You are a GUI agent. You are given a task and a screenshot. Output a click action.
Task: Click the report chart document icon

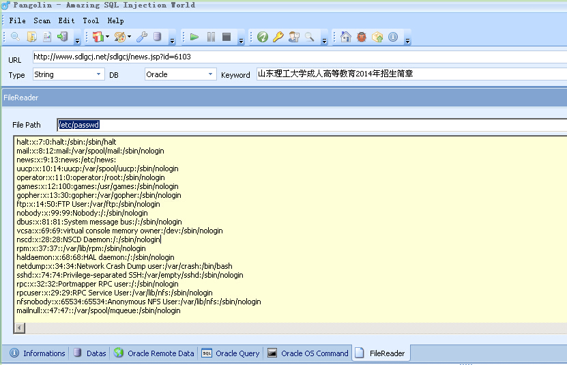pyautogui.click(x=47, y=37)
